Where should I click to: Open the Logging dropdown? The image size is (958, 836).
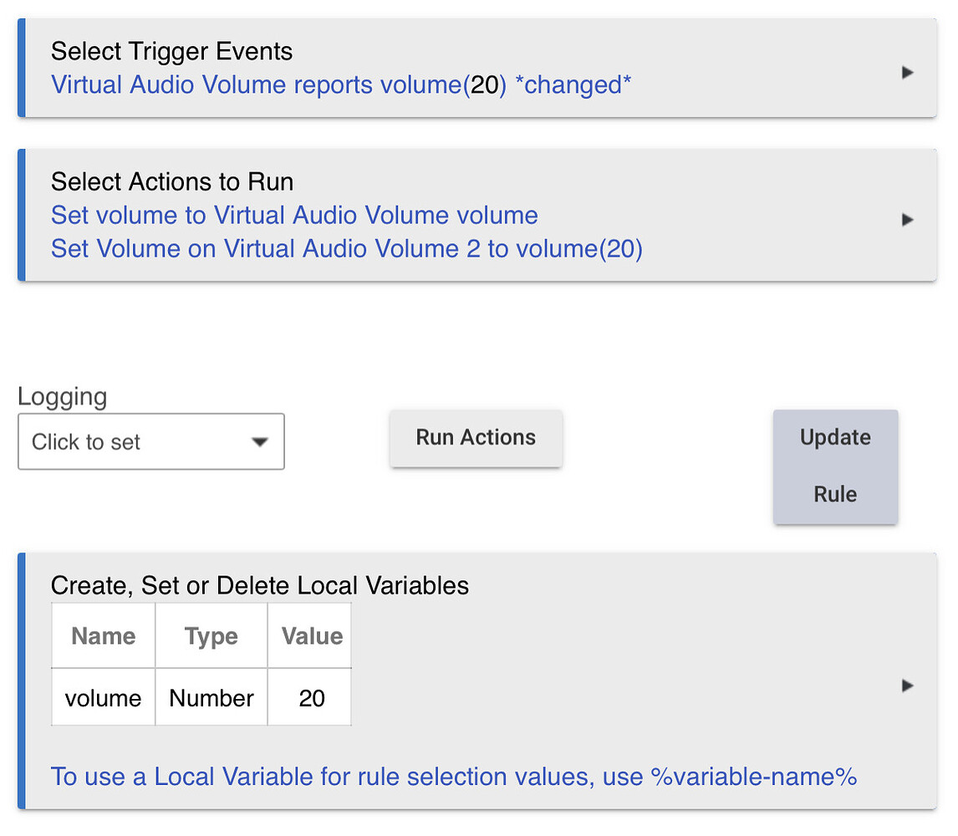point(150,441)
